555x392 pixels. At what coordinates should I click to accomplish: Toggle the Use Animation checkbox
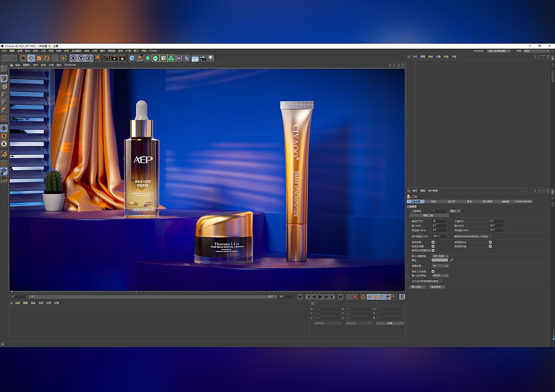point(433,242)
